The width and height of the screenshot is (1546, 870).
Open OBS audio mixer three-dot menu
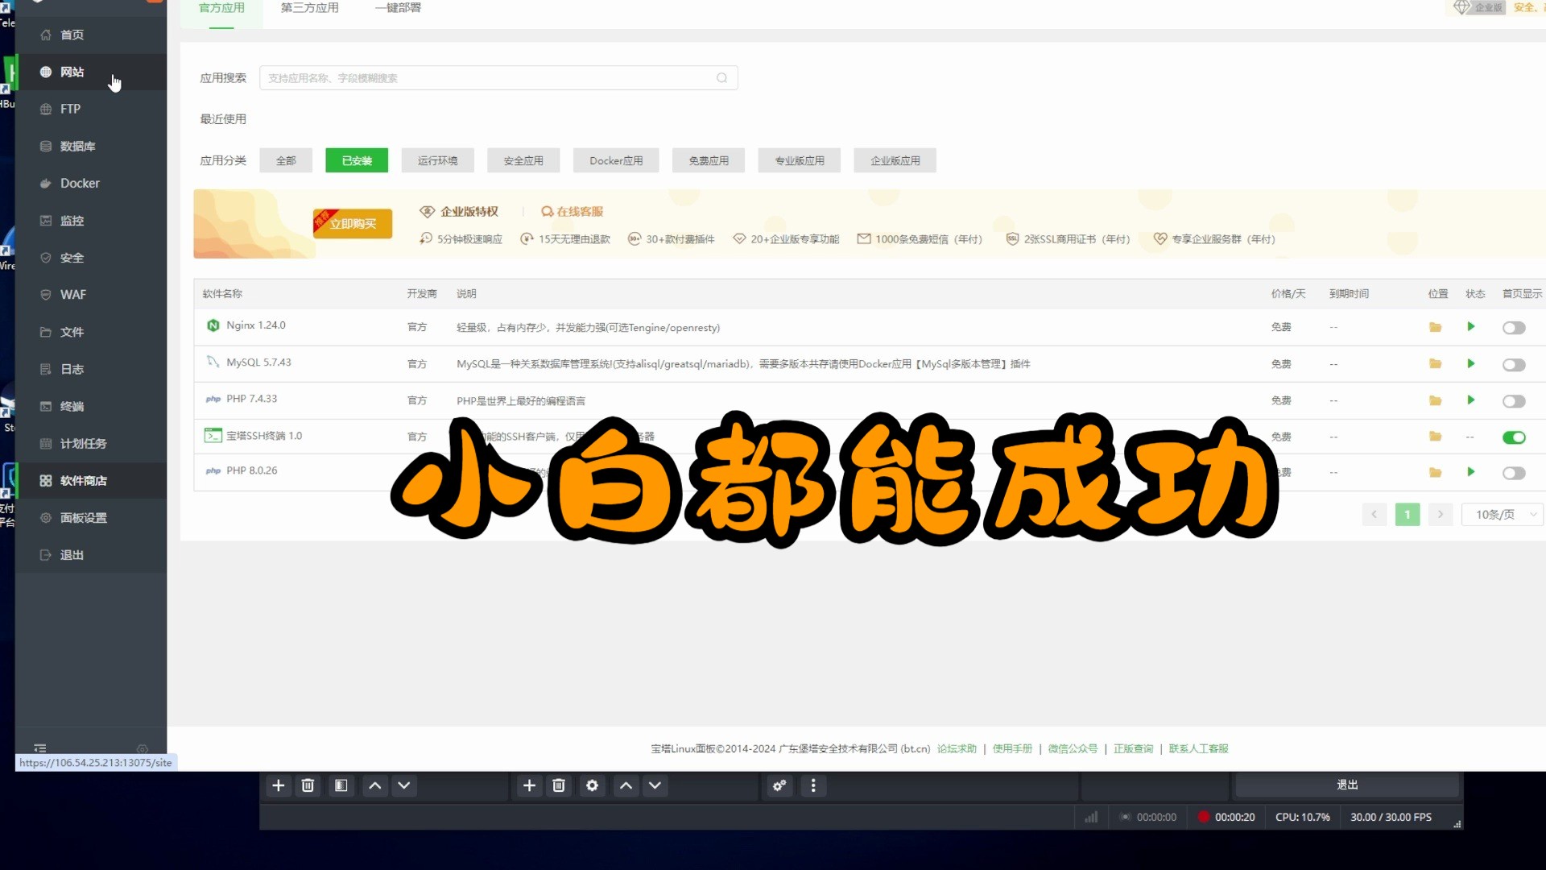(813, 785)
